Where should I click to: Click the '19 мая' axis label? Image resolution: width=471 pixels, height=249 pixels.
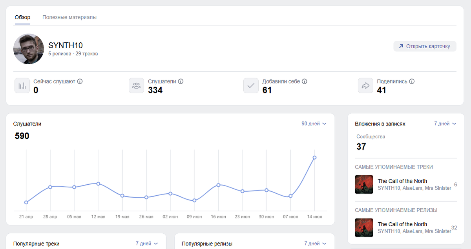pos(122,216)
